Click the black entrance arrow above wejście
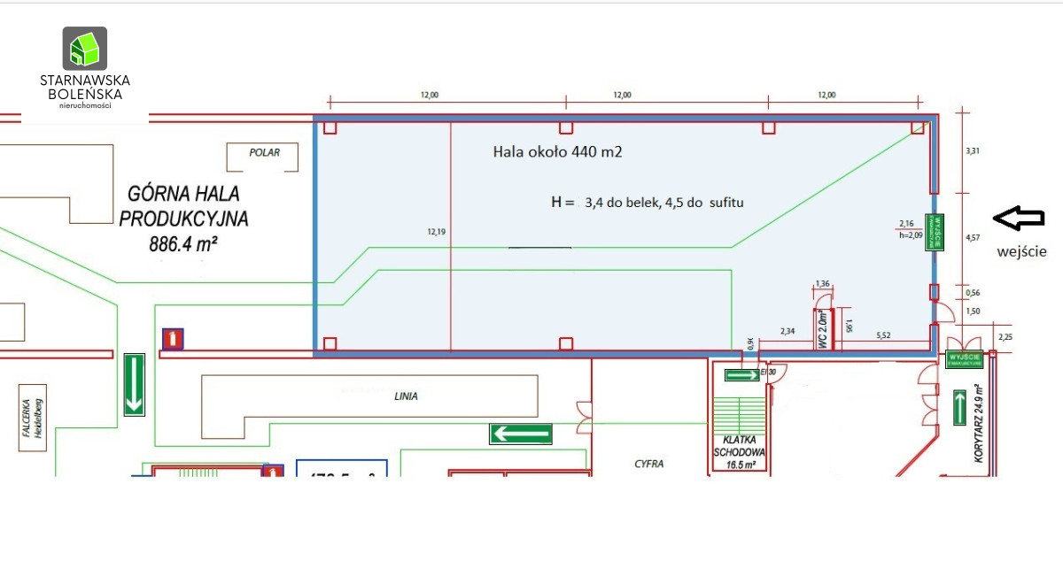The image size is (1063, 561). coord(1019,217)
